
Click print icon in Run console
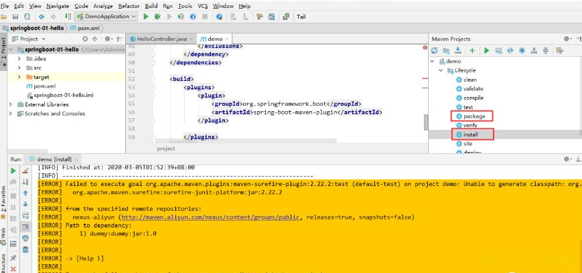(x=25, y=238)
